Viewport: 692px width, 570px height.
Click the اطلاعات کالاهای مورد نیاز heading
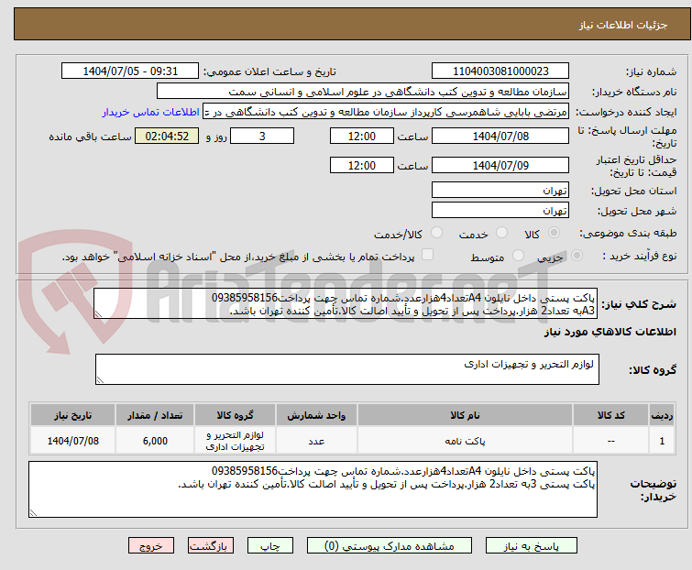(610, 332)
